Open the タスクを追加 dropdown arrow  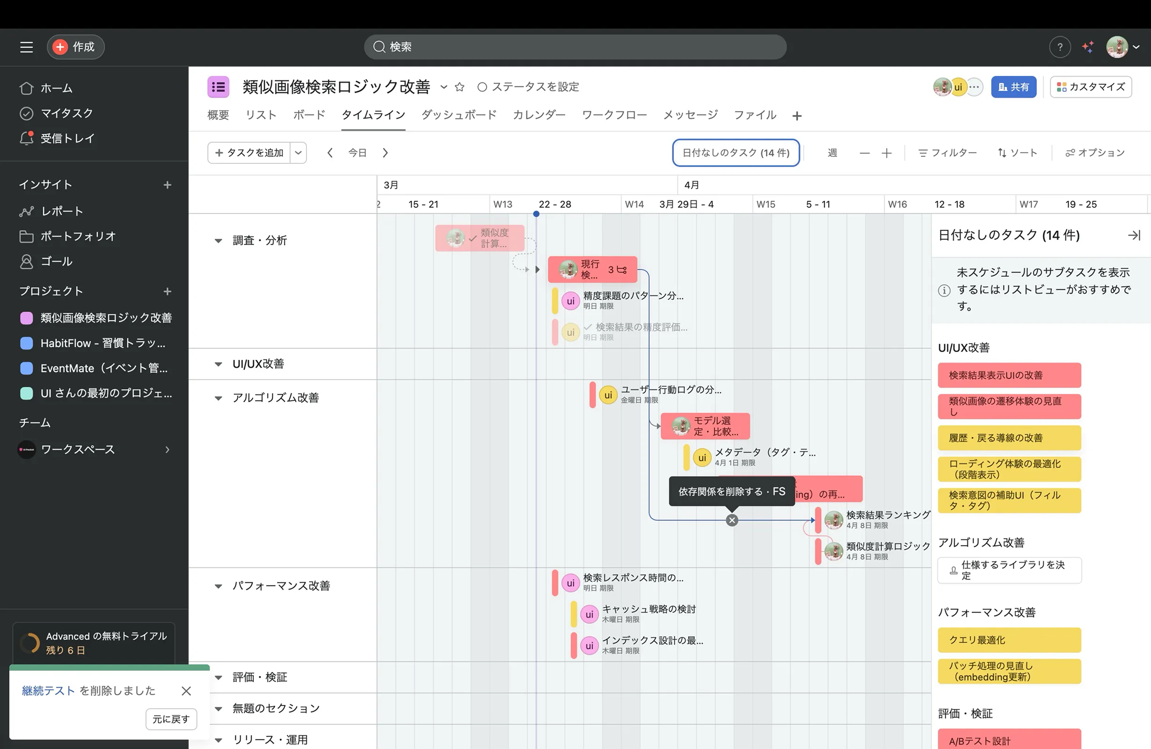tap(299, 153)
